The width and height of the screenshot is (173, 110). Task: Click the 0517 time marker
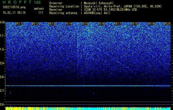(x=118, y=24)
